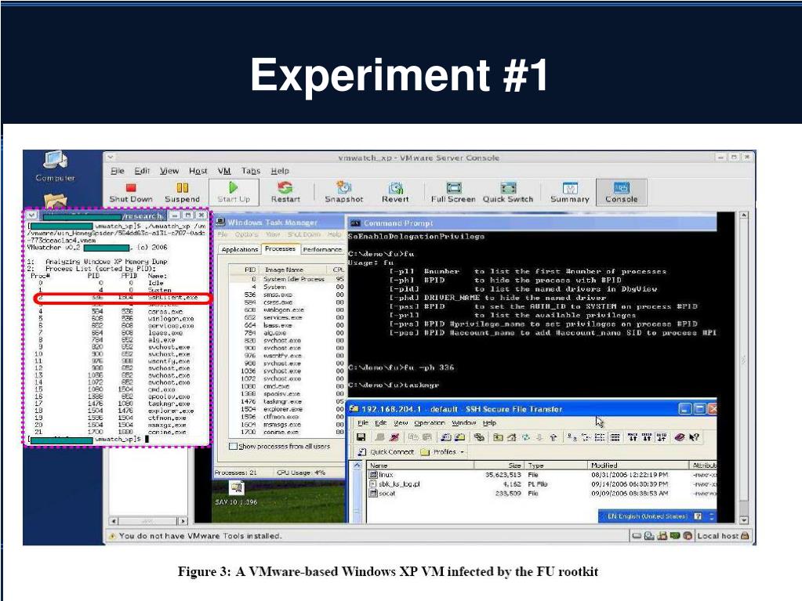Click the console vertical scrollbar up arrow

click(x=744, y=215)
